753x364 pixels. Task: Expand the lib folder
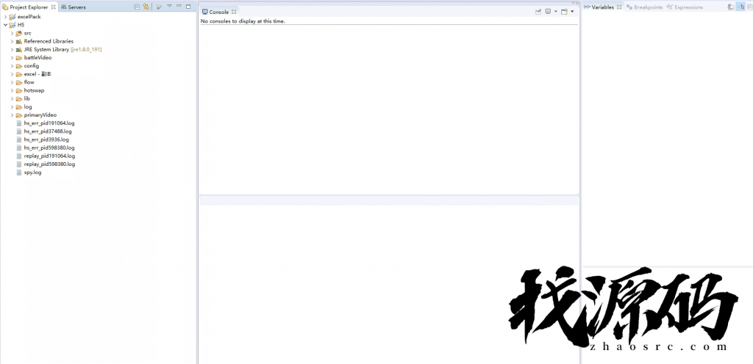12,98
